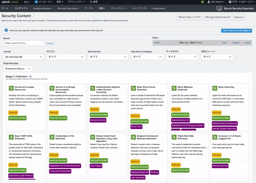
Task: Open Manage Bookmarks
Action: tap(217, 17)
